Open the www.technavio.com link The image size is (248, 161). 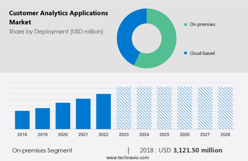point(128,157)
